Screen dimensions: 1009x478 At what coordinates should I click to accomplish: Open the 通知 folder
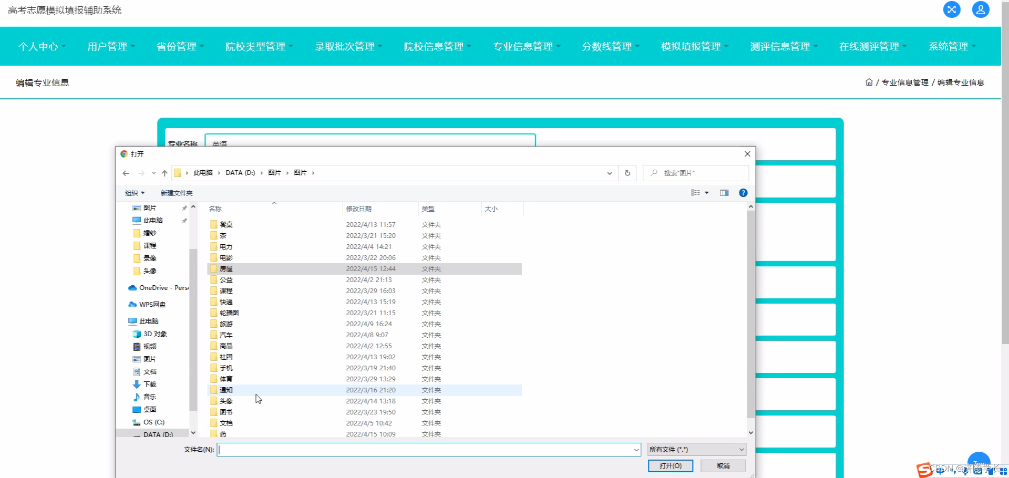(x=365, y=390)
